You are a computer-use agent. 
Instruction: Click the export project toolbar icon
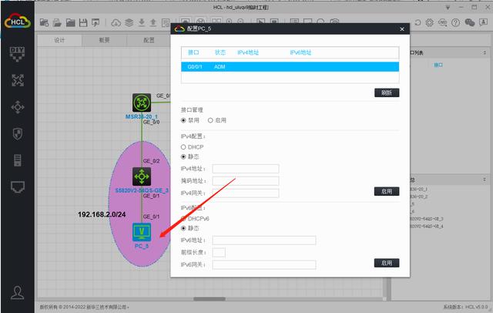[96, 22]
